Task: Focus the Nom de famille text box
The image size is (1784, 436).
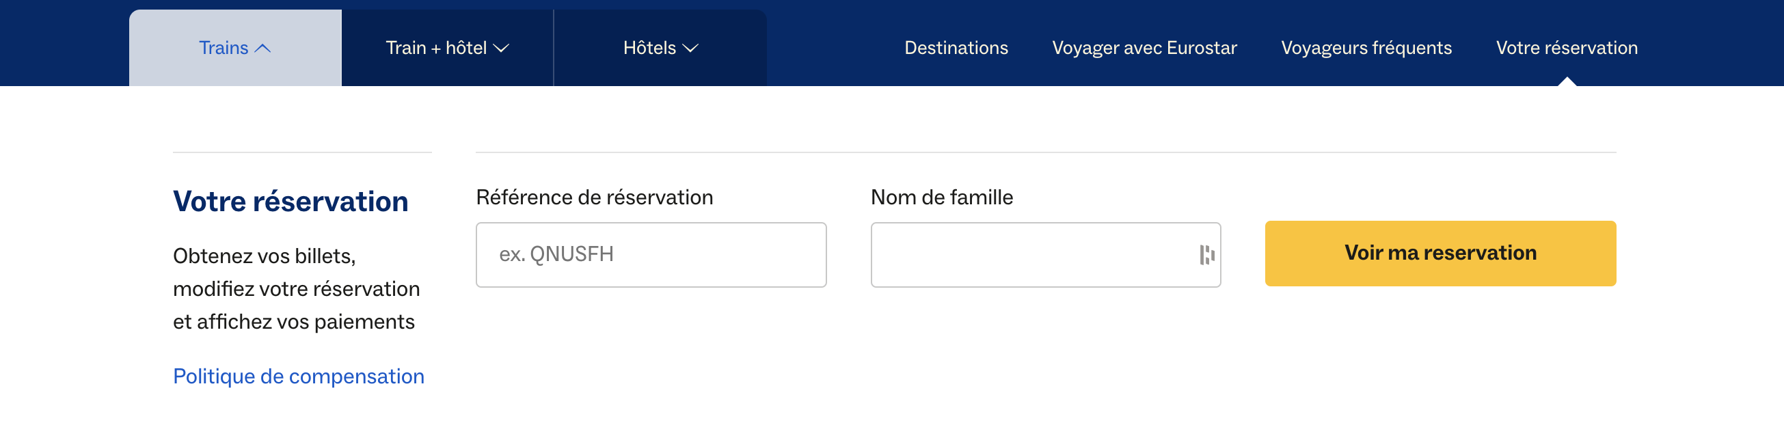Action: (x=1032, y=255)
